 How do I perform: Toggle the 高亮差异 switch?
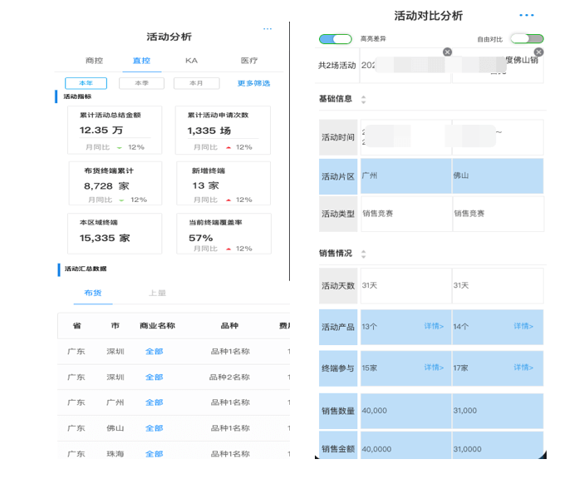(336, 39)
